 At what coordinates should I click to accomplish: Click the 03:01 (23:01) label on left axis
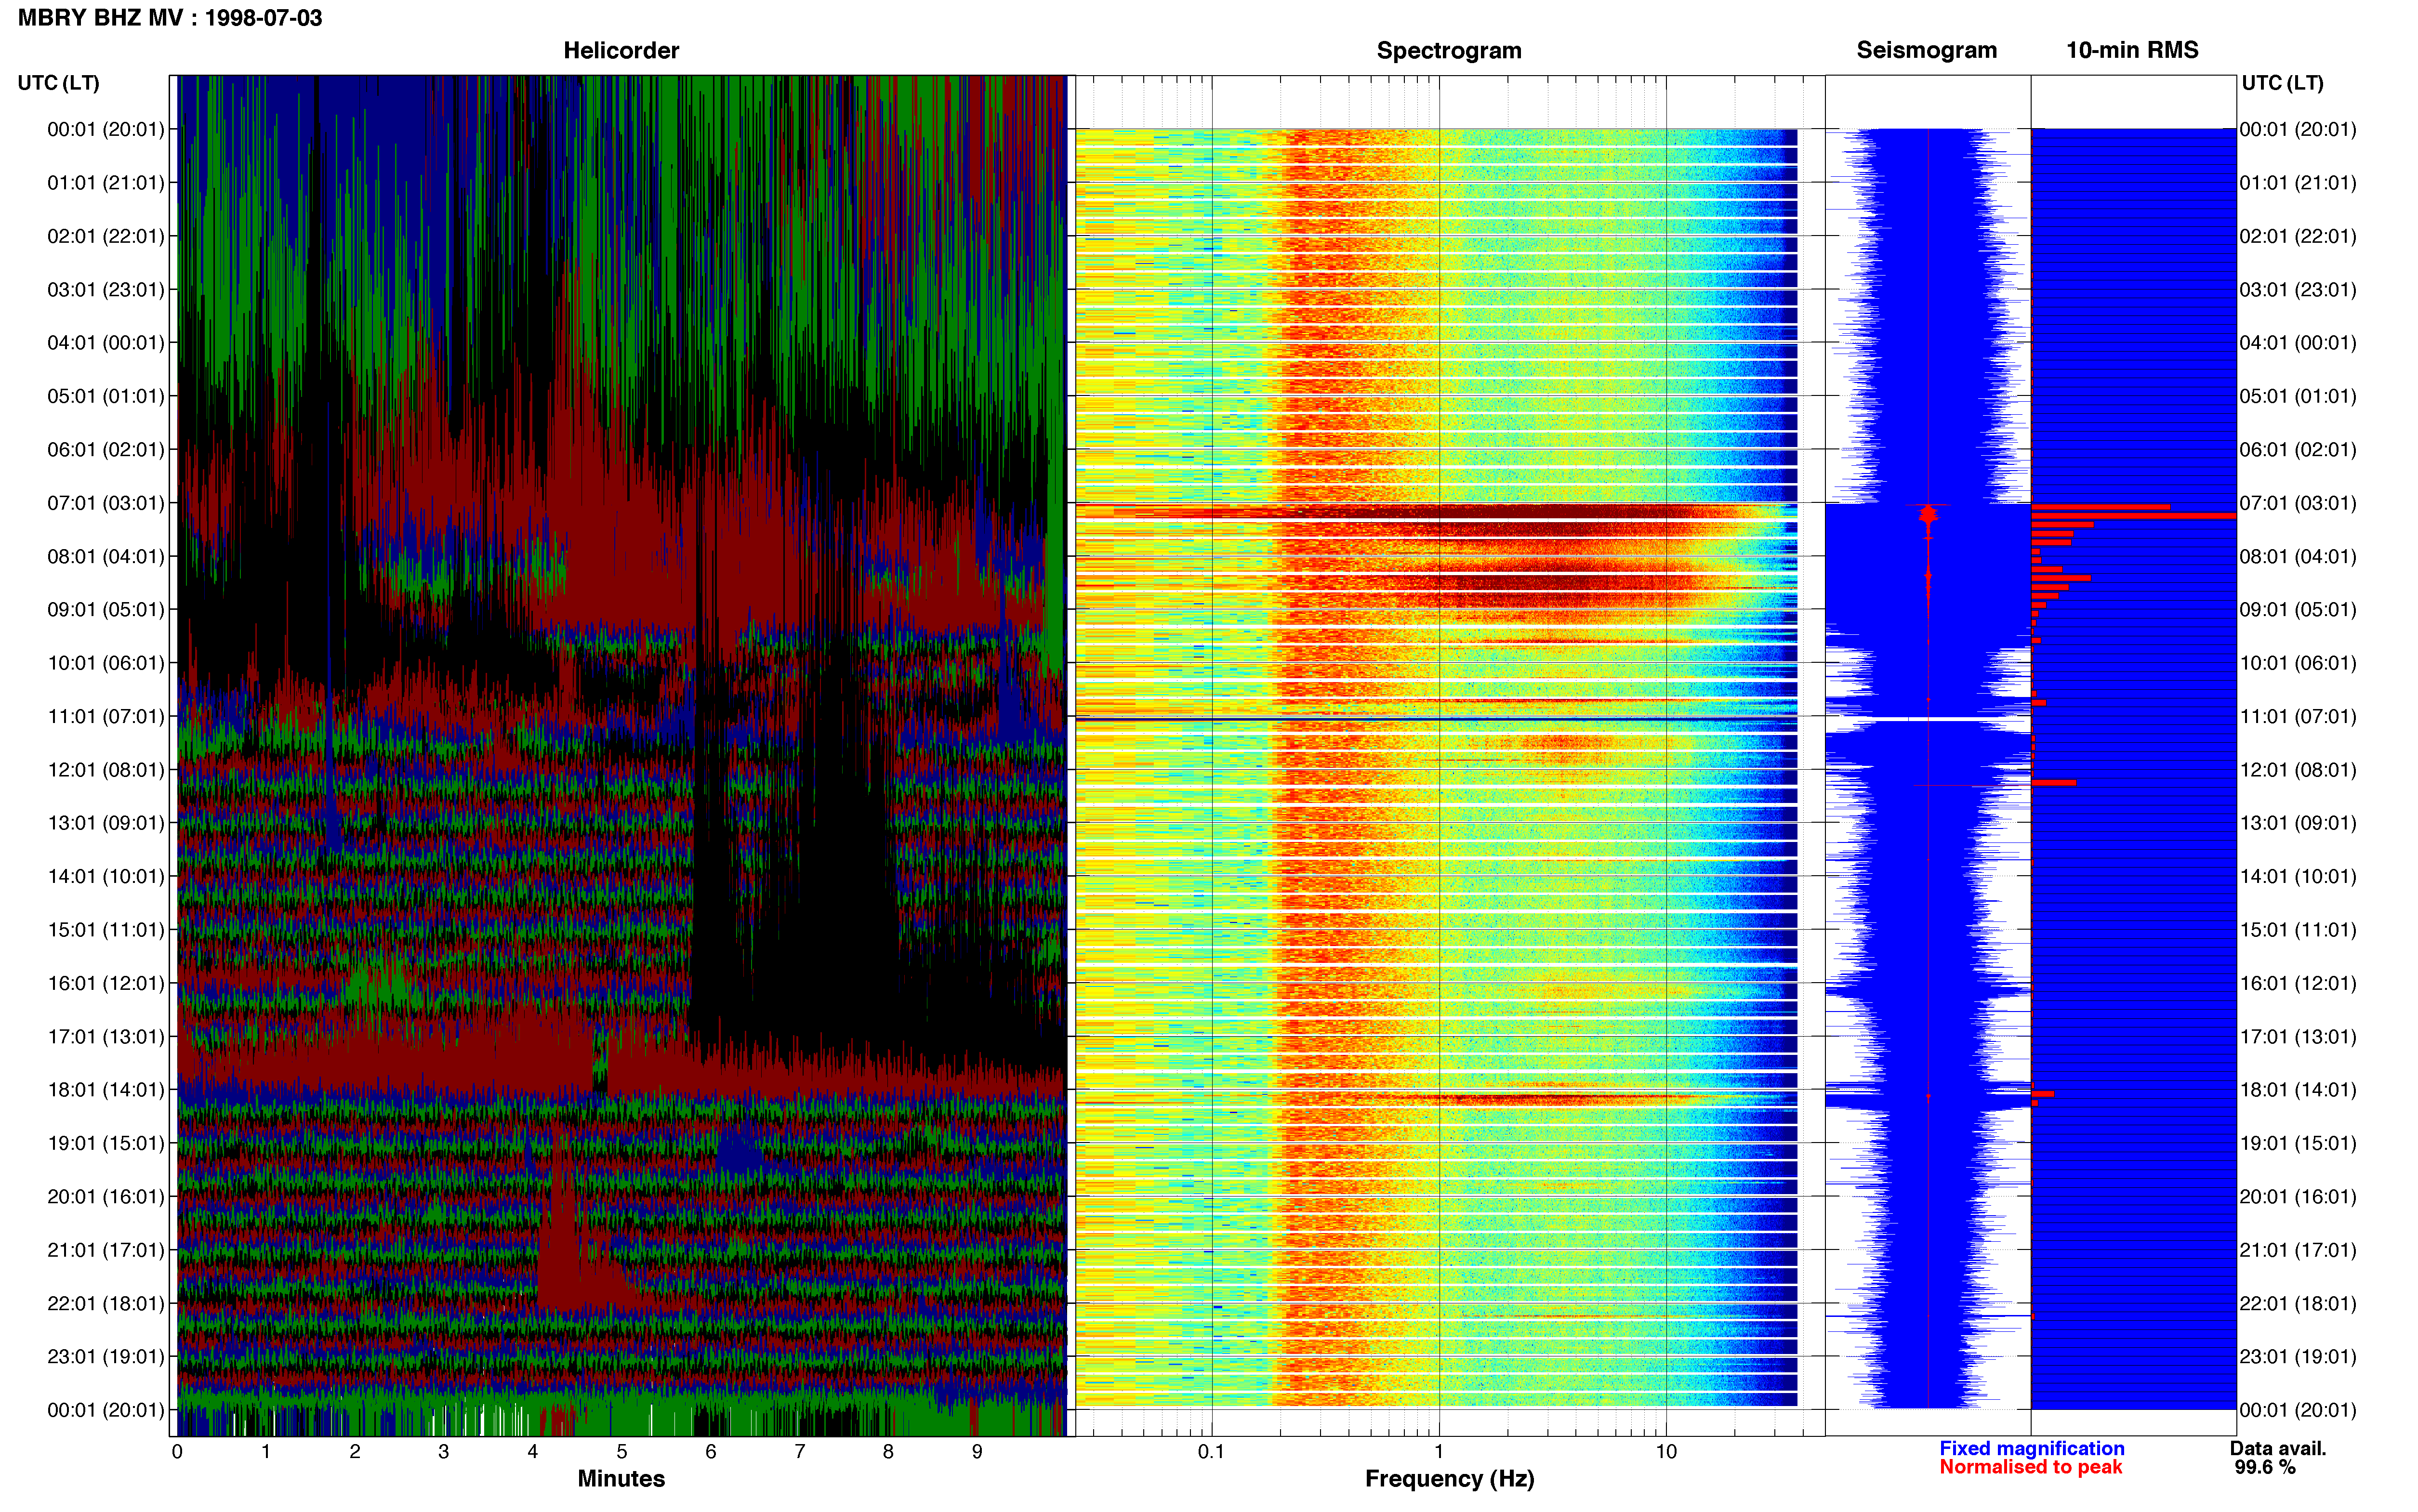pyautogui.click(x=106, y=290)
